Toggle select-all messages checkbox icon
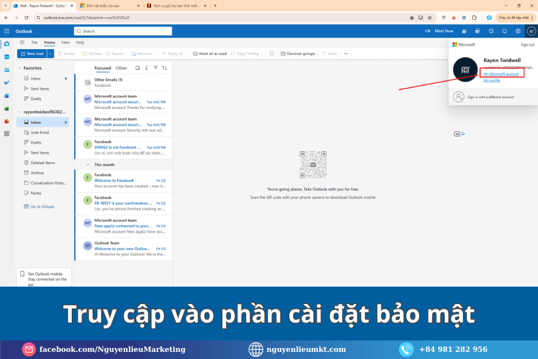 pos(137,68)
